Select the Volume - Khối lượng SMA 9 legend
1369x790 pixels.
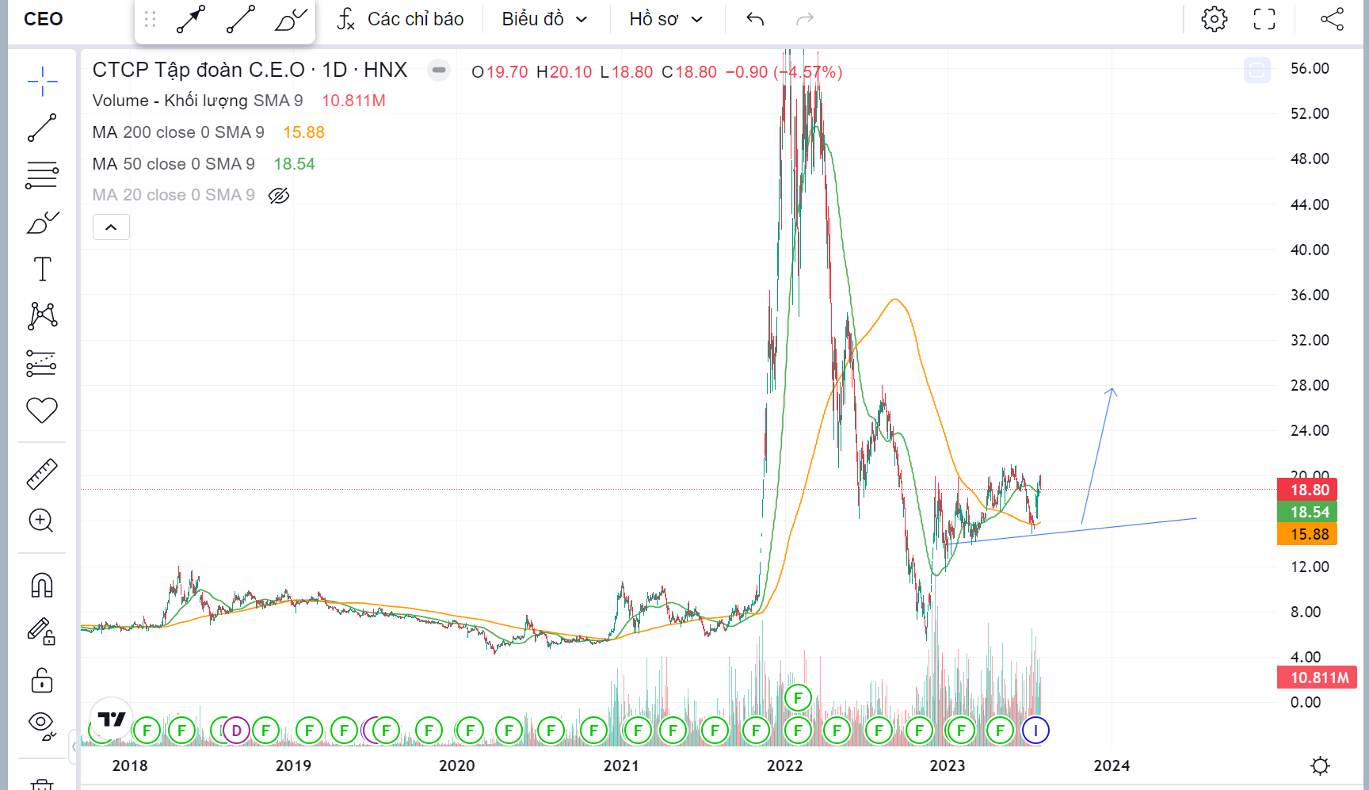tap(197, 101)
